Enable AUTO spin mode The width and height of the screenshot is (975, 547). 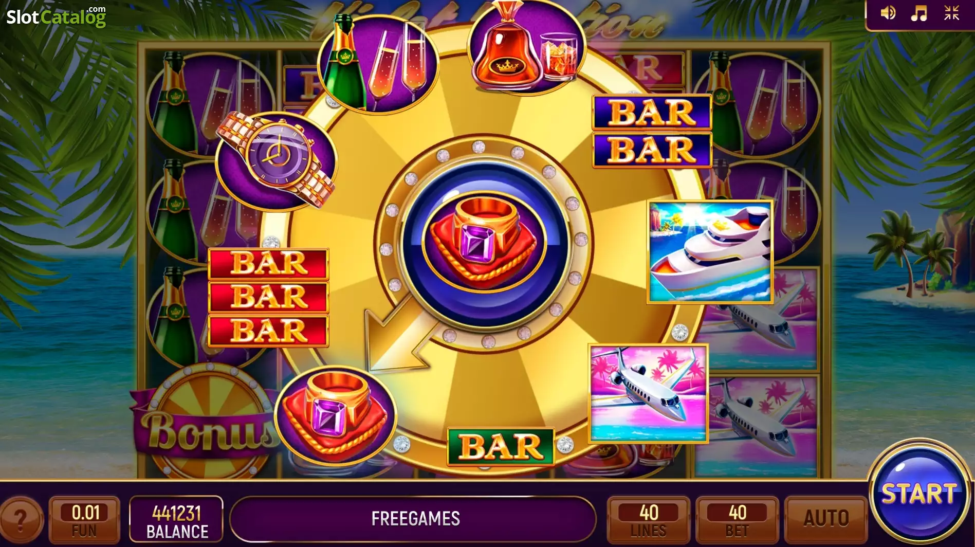826,519
